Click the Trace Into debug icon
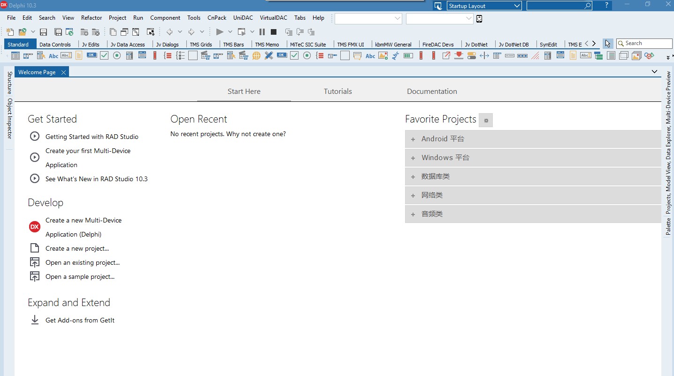The width and height of the screenshot is (674, 376). [x=289, y=32]
